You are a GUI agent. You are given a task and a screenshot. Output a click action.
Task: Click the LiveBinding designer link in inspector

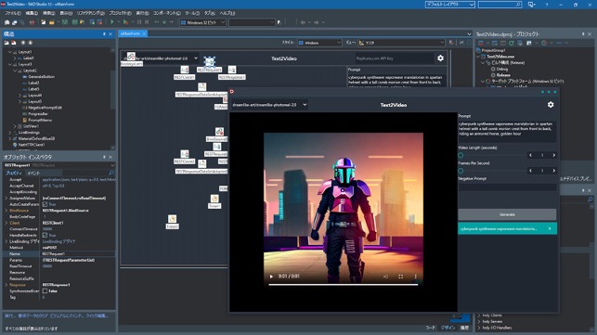58,241
